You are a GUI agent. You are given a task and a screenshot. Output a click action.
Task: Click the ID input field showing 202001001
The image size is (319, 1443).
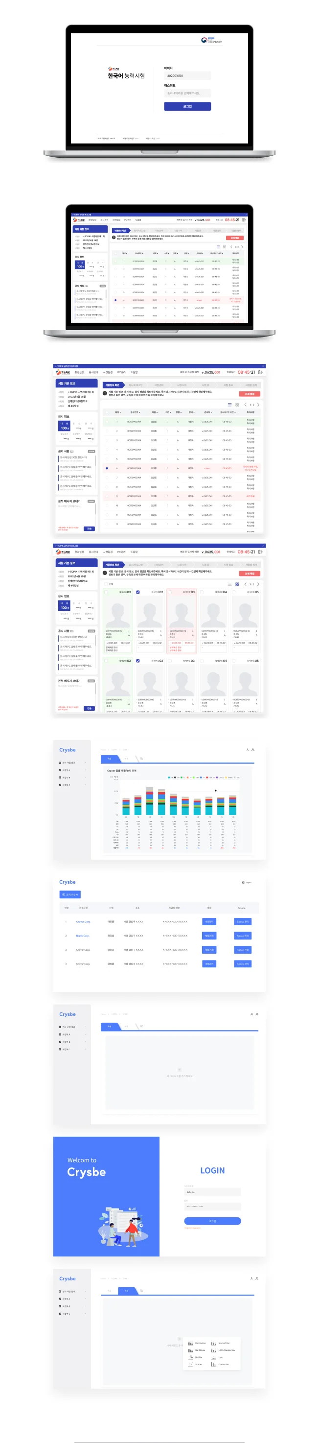click(187, 75)
